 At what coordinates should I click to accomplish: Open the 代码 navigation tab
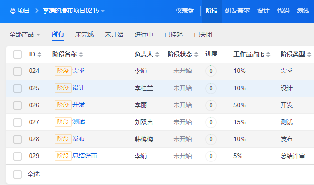click(283, 11)
